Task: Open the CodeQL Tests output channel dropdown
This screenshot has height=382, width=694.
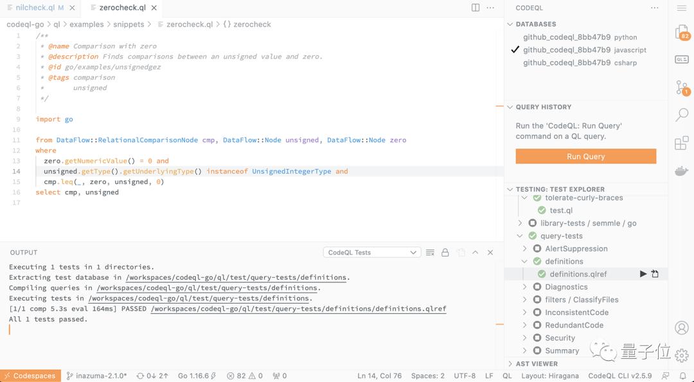Action: coord(372,253)
